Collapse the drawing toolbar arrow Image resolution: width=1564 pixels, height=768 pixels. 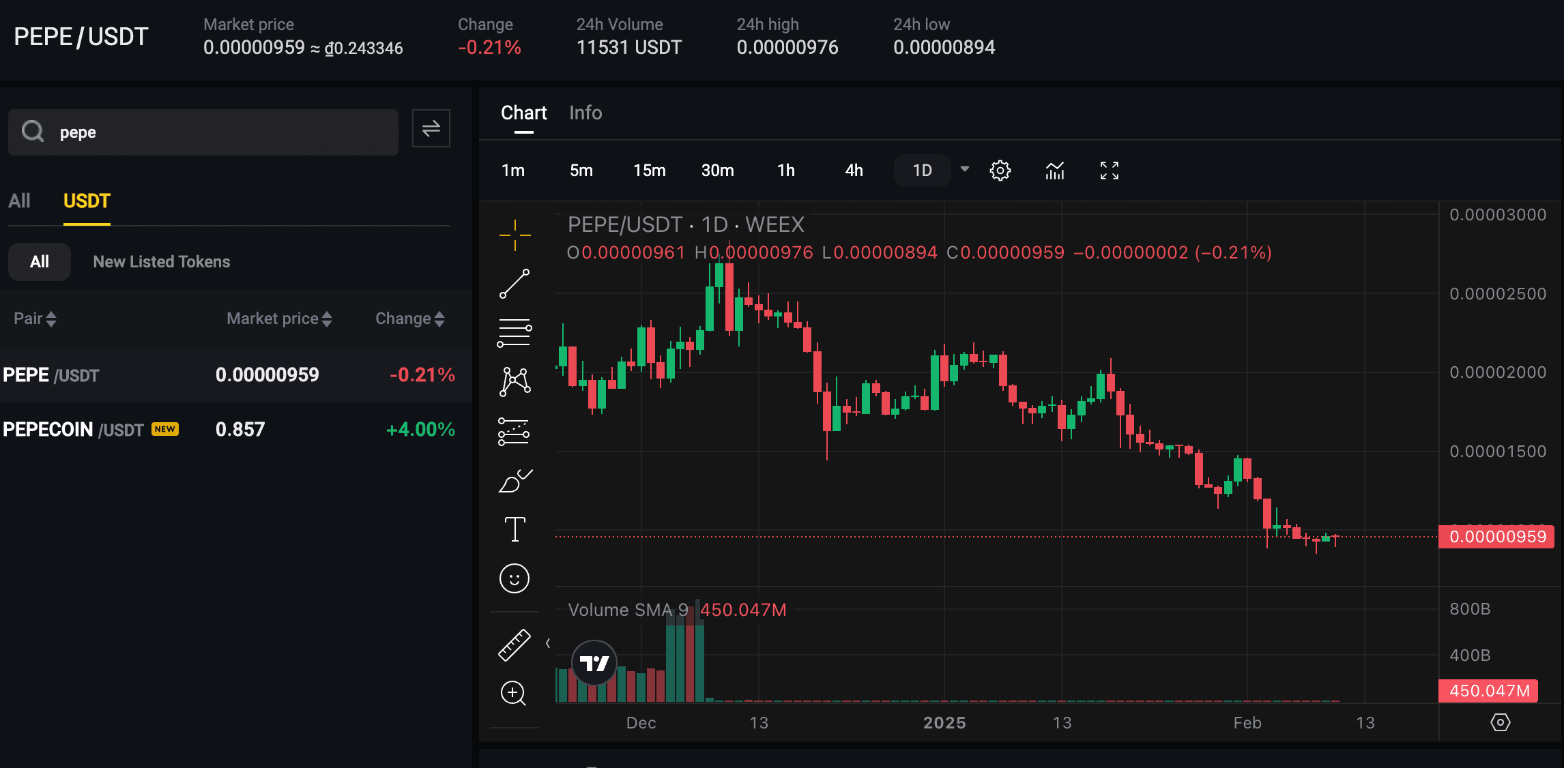548,643
